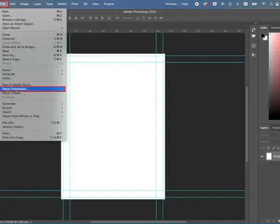
Task: Lock image pixels brush icon
Action: 273,148
